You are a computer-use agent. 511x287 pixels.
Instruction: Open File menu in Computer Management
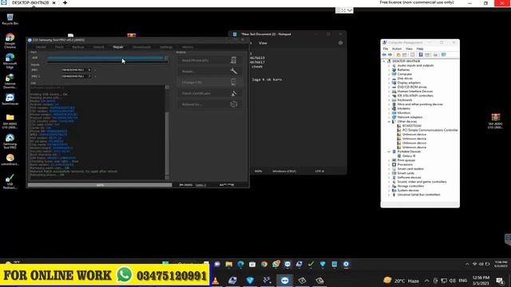[x=386, y=49]
